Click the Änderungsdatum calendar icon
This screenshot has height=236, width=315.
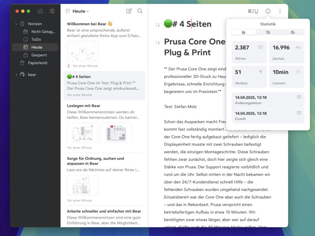(x=299, y=97)
